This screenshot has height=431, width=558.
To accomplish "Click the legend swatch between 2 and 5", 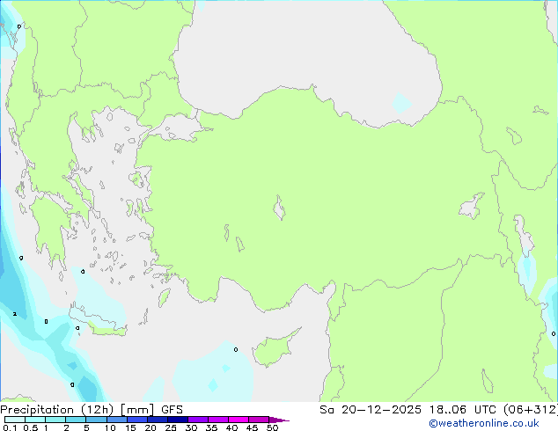I will click(x=76, y=420).
